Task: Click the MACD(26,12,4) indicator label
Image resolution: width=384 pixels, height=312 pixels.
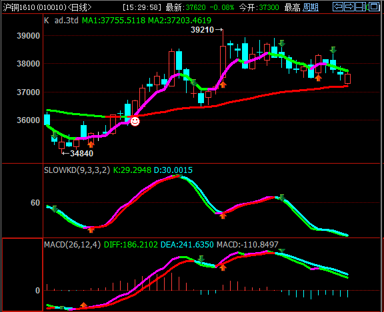Action: pos(73,245)
